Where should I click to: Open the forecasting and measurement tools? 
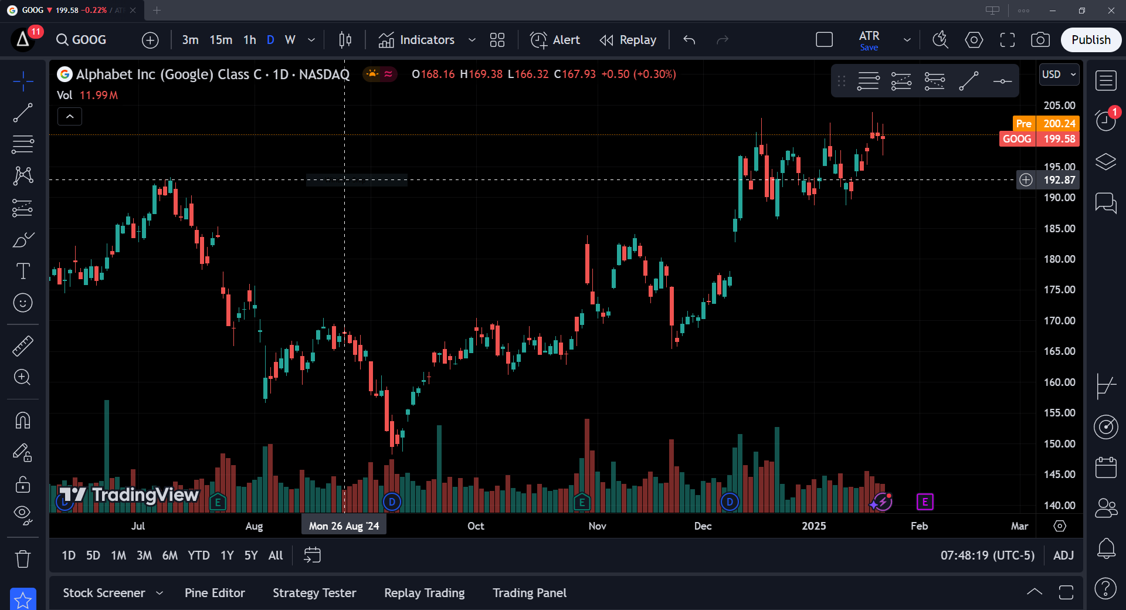click(23, 208)
